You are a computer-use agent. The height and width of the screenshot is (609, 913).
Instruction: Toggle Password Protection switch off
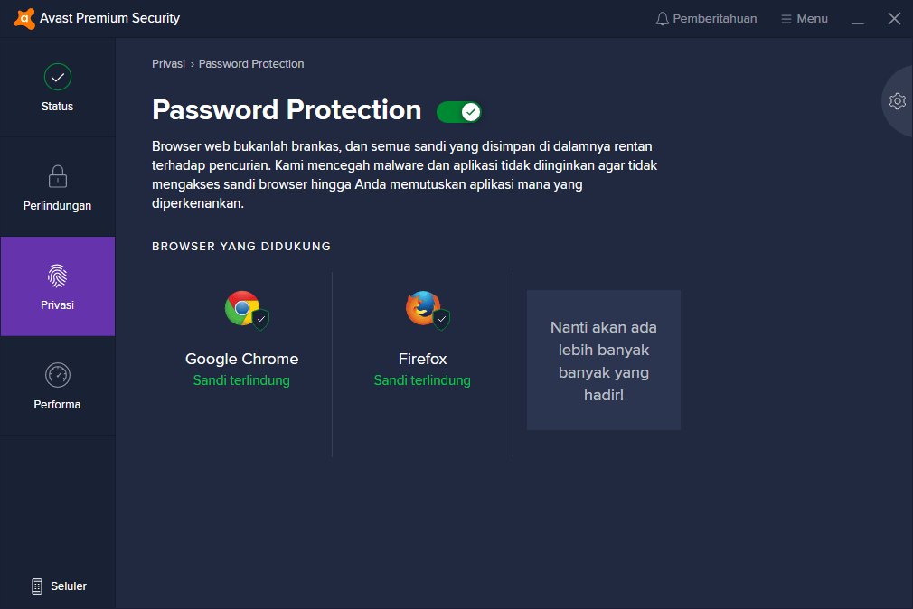click(459, 112)
